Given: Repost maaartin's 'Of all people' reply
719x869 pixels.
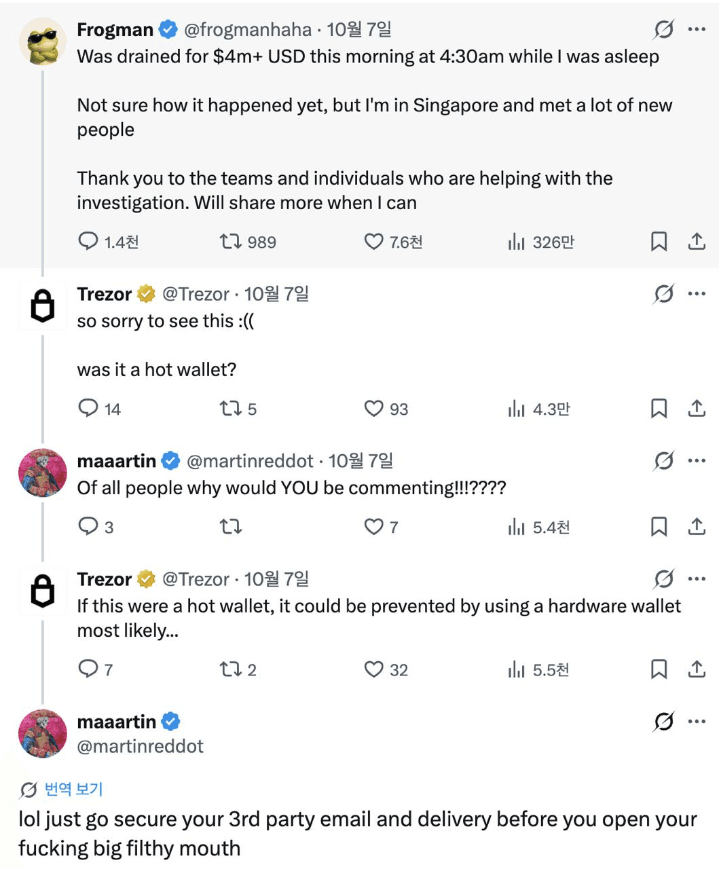Looking at the screenshot, I should [x=231, y=527].
